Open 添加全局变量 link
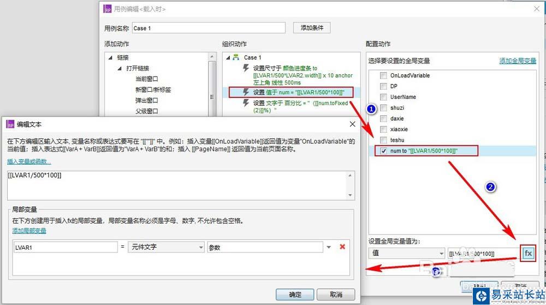Image resolution: width=546 pixels, height=305 pixels. coord(518,61)
